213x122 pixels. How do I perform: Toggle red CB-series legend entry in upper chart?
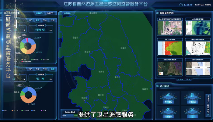point(26,62)
